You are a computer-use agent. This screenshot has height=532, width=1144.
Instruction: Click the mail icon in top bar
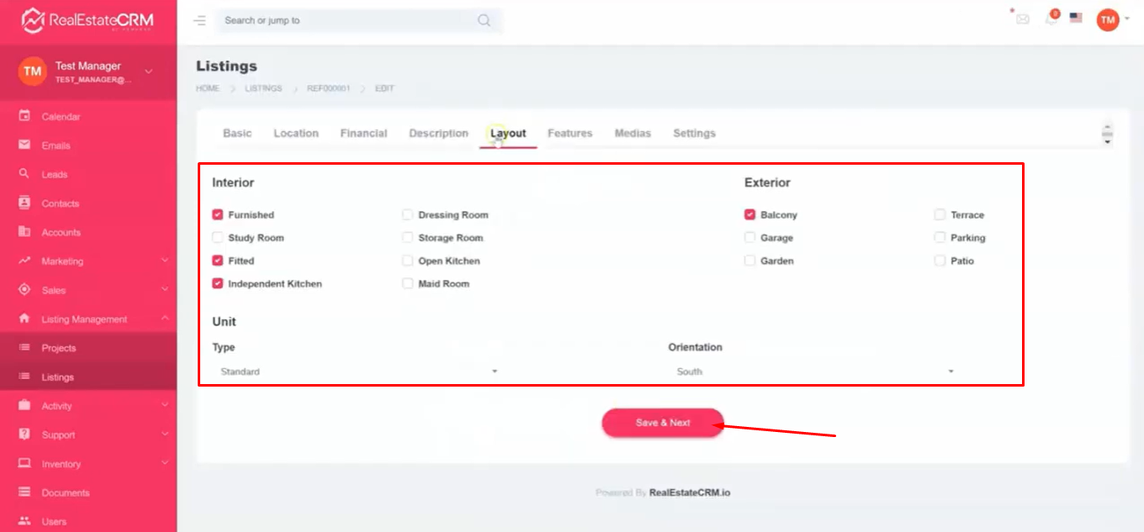[x=1023, y=19]
